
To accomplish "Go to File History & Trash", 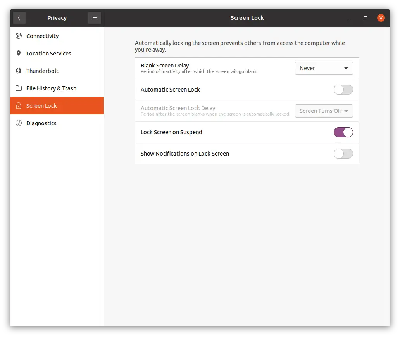I will pyautogui.click(x=57, y=88).
